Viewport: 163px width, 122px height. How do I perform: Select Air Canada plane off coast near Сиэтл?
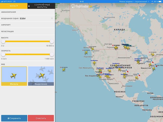(x=86, y=53)
